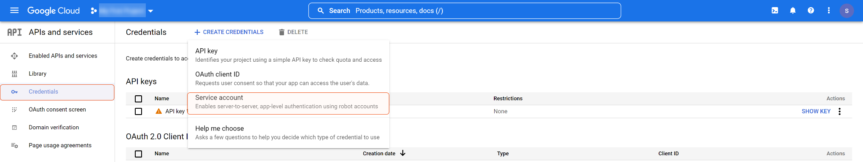This screenshot has width=863, height=162.
Task: Choose Service account from the menu
Action: tap(288, 103)
